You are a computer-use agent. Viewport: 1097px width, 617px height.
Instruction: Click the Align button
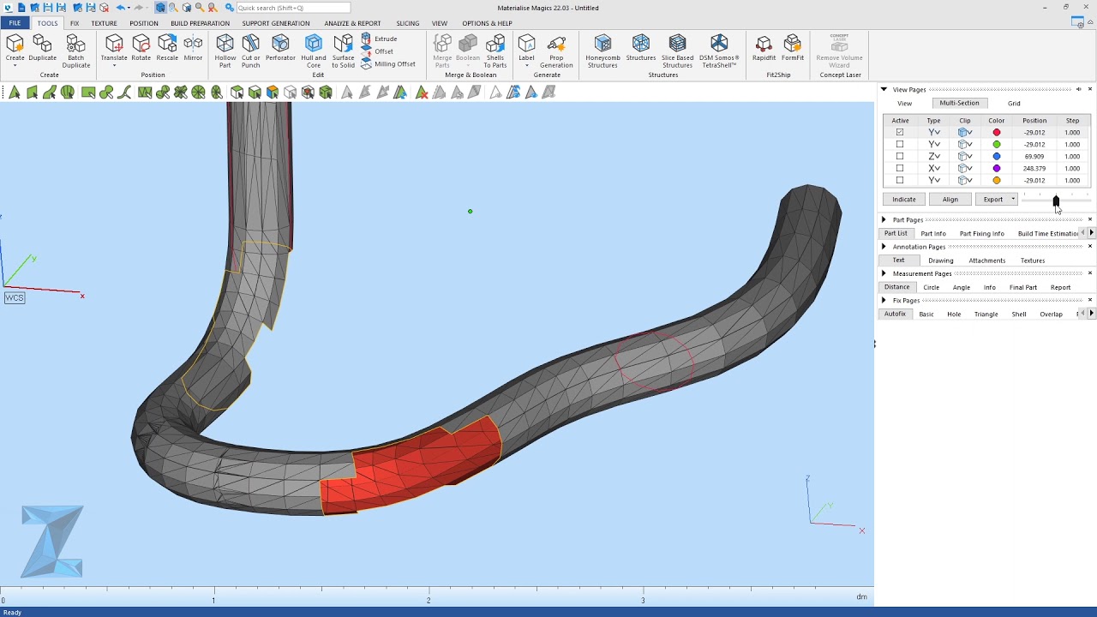(x=950, y=200)
